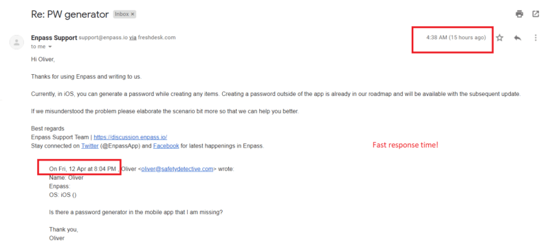Click the support@enpass.io sender address

pyautogui.click(x=103, y=38)
